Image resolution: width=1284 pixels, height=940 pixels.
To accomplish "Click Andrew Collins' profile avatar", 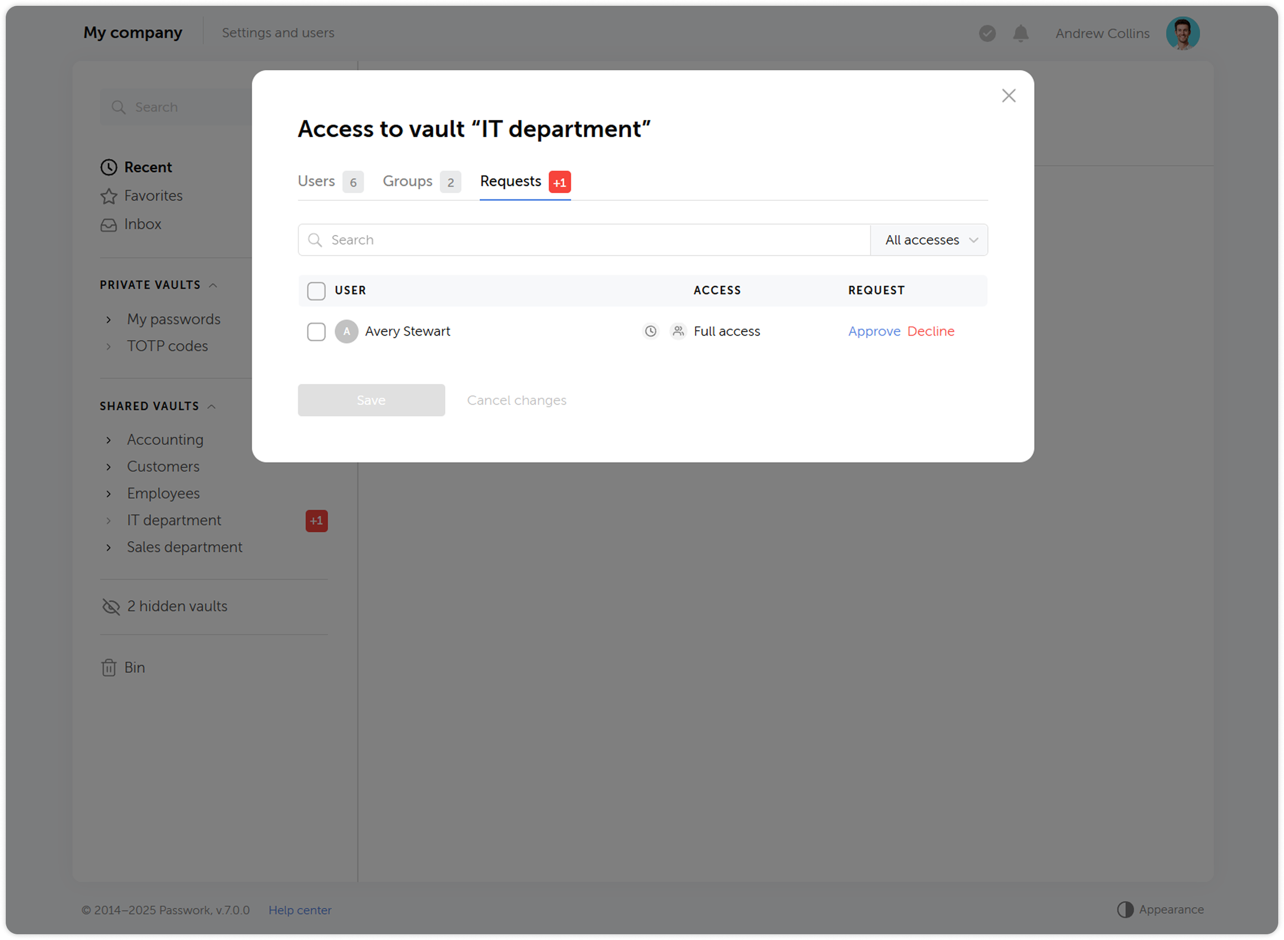I will tap(1183, 33).
